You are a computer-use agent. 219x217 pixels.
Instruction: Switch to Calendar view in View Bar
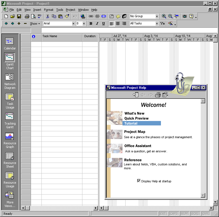(10, 44)
